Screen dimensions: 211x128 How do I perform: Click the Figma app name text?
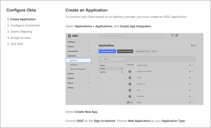coord(139,102)
